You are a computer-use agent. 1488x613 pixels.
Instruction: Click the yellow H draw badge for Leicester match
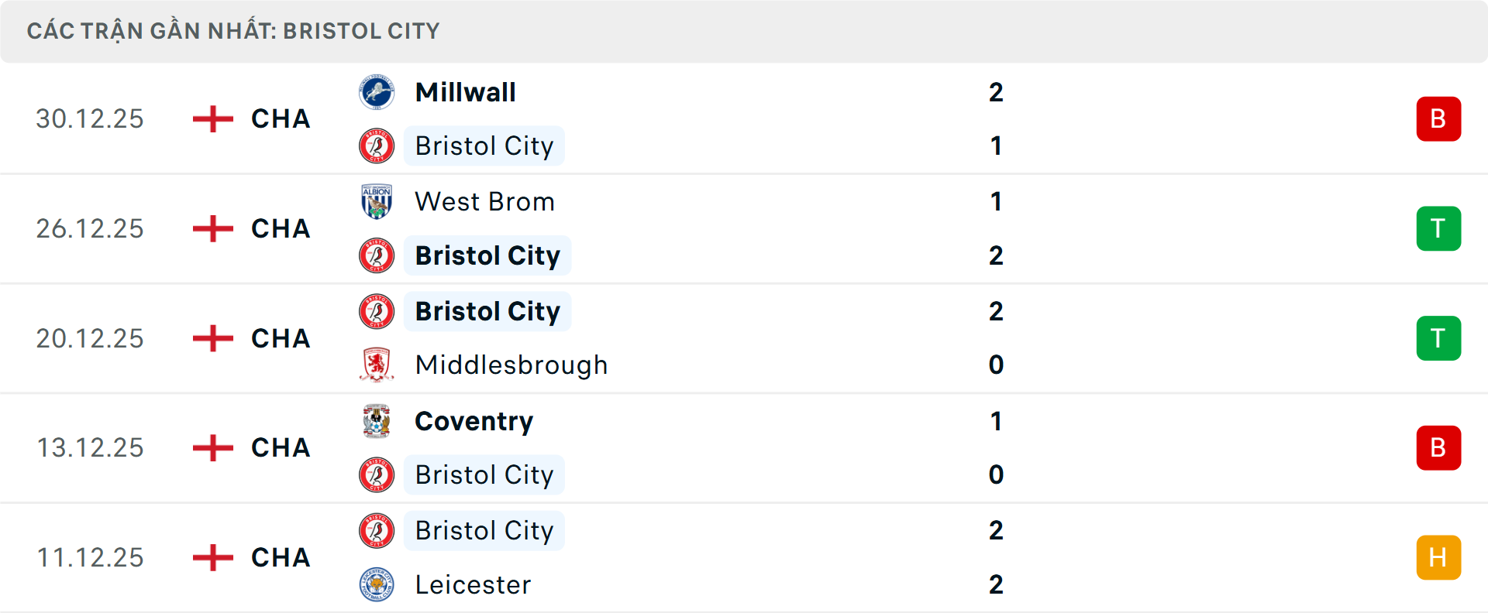tap(1439, 557)
